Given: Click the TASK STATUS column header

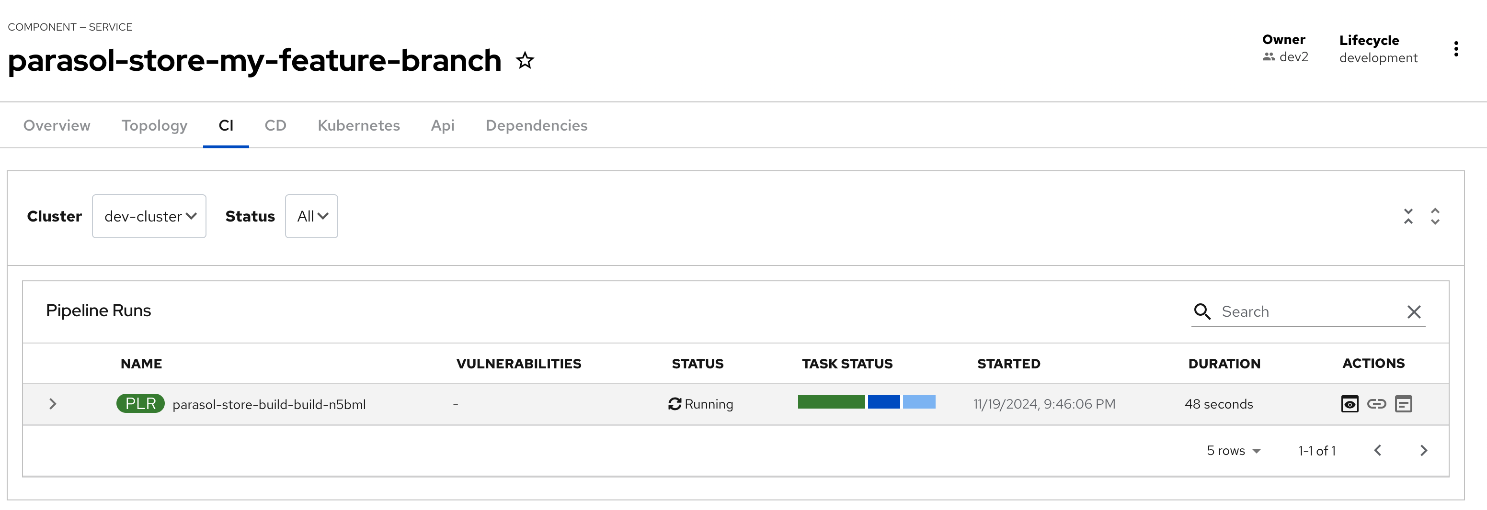Looking at the screenshot, I should [847, 364].
